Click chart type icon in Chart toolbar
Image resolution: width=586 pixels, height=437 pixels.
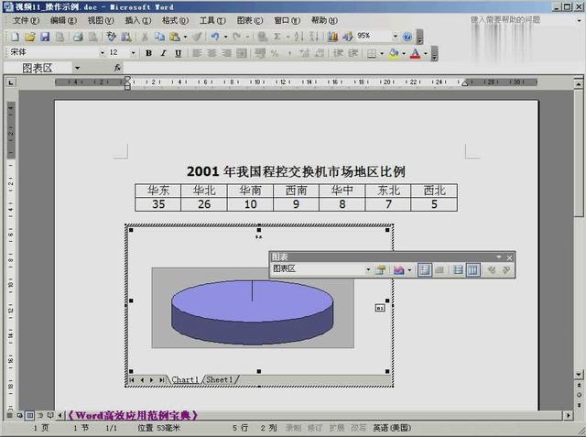click(x=399, y=270)
